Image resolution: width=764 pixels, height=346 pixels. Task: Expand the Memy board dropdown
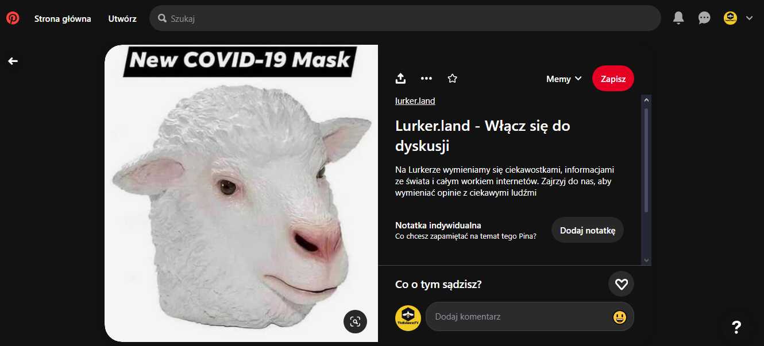click(x=564, y=79)
